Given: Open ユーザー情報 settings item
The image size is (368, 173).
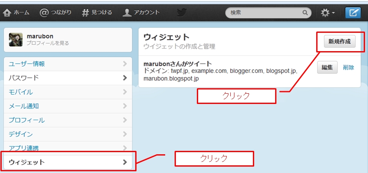Looking at the screenshot, I should pos(68,64).
